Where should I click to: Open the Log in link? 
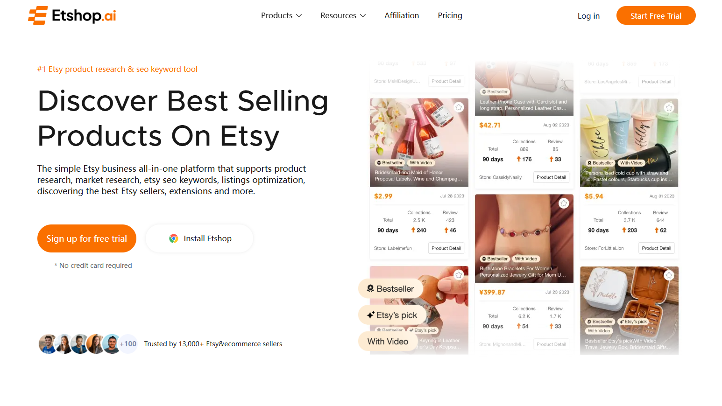pos(588,16)
